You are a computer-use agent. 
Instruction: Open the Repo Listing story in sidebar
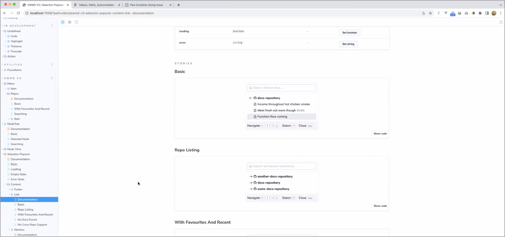tap(25, 210)
